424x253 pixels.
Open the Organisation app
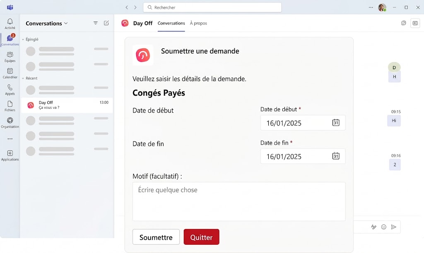point(10,123)
